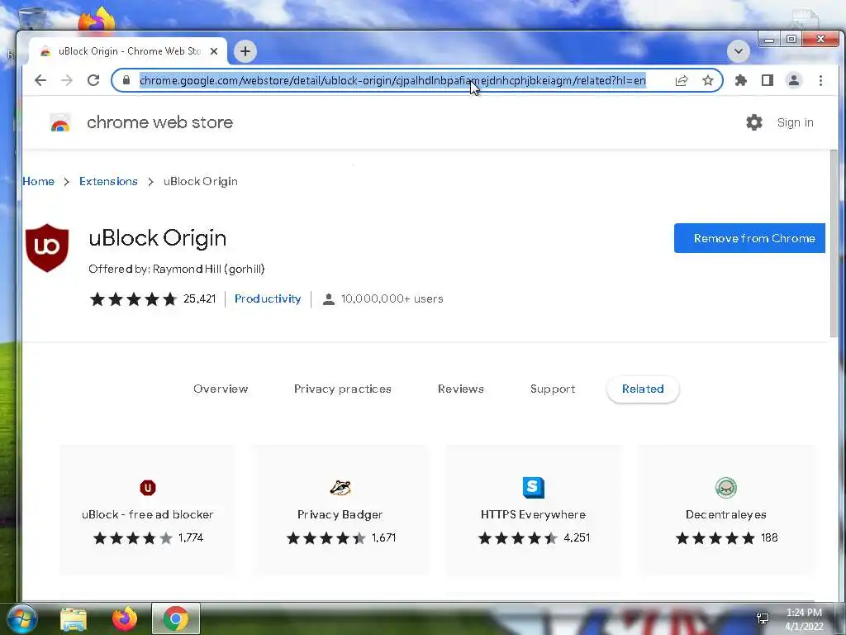Click the page vertical scrollbar
The image size is (846, 635).
click(x=834, y=243)
